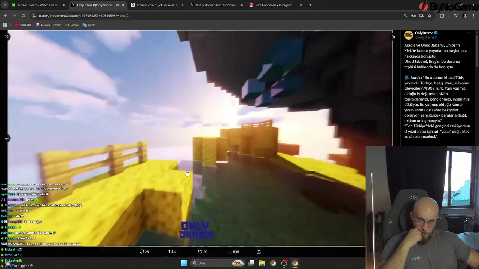Open the Chrome profile avatar
Viewport: 479px width, 269px height.
pyautogui.click(x=464, y=16)
